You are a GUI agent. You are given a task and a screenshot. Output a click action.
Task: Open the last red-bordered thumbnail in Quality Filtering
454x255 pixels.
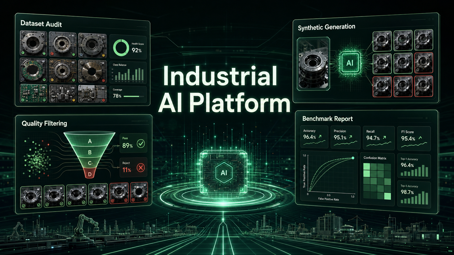[x=139, y=192]
